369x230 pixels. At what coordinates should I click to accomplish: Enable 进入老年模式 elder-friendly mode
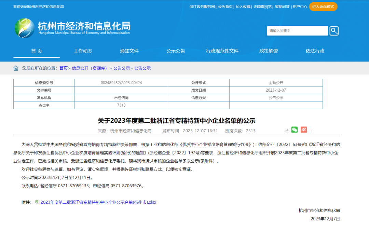click(x=323, y=6)
